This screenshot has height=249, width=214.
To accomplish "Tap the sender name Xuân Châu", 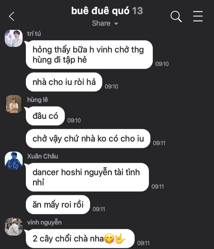I will pyautogui.click(x=43, y=156).
